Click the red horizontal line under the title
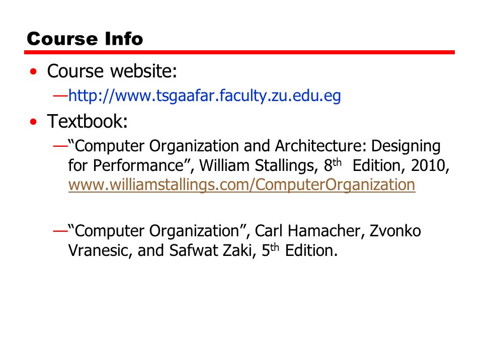 (239, 53)
